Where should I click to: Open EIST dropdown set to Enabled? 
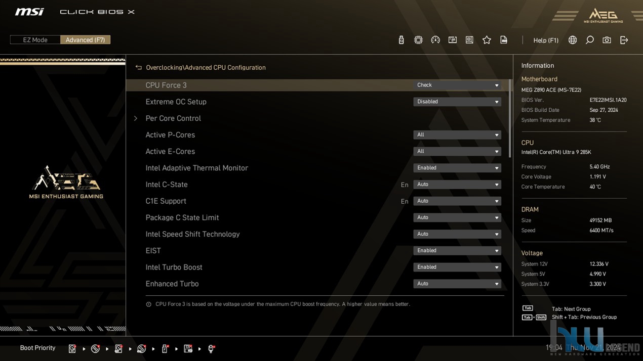point(457,250)
